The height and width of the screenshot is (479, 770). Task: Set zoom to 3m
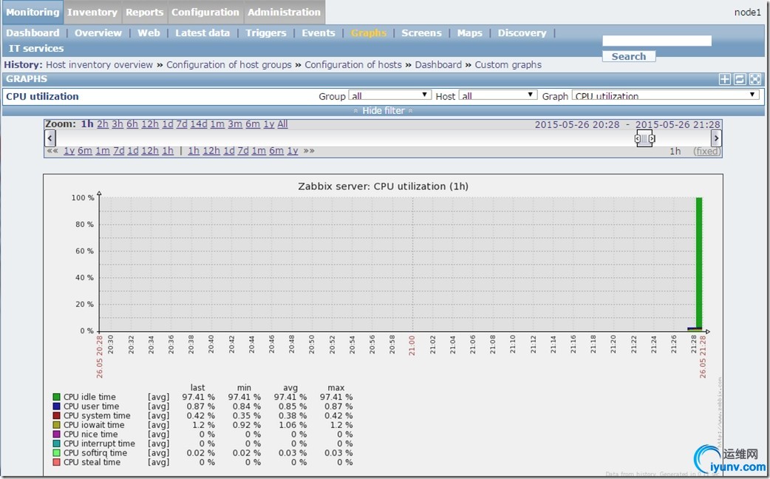tap(235, 124)
